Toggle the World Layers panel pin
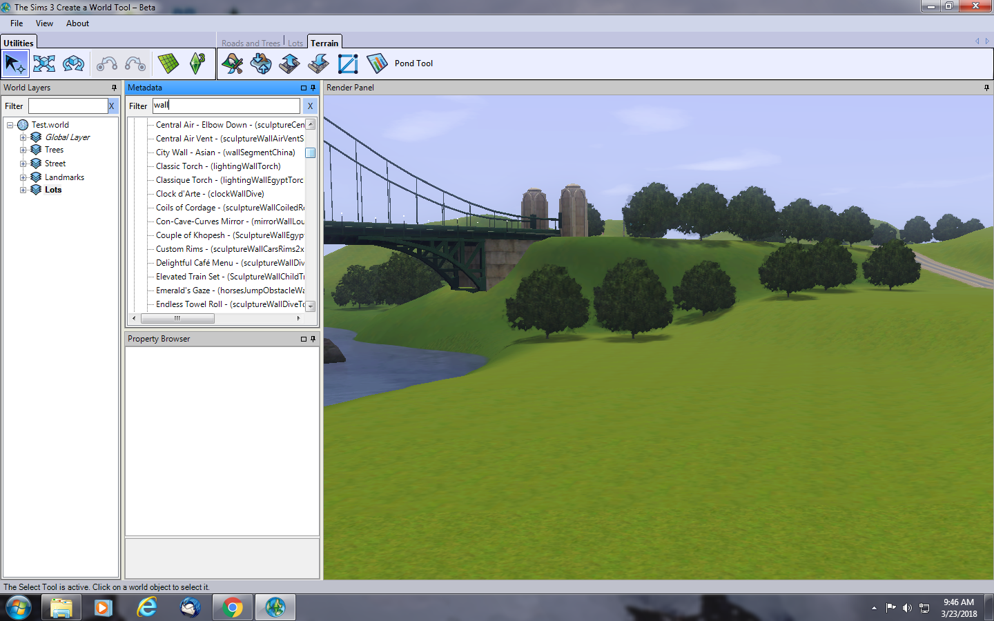994x621 pixels. click(114, 88)
